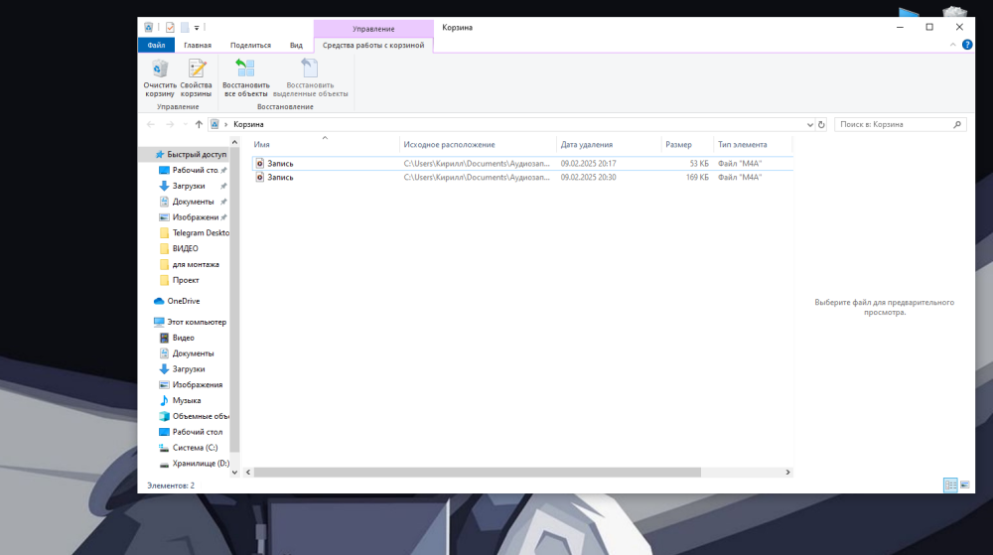This screenshot has width=993, height=555.
Task: Open the recent locations dropdown
Action: 185,124
